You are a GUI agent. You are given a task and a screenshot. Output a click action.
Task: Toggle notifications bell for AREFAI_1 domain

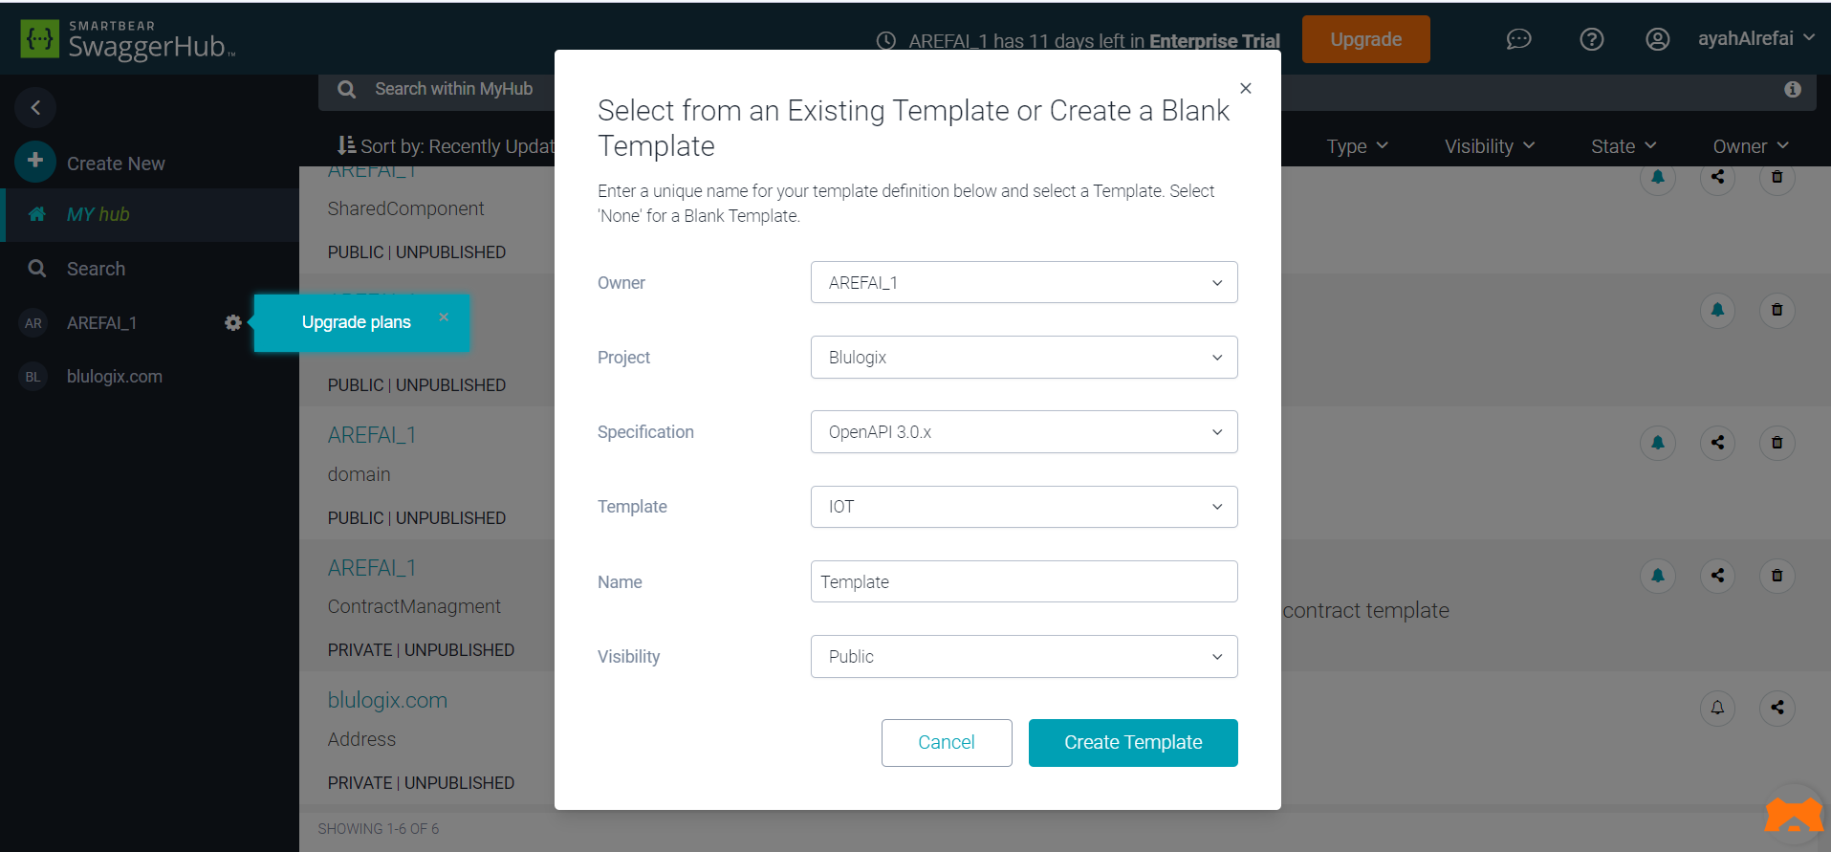1658,443
